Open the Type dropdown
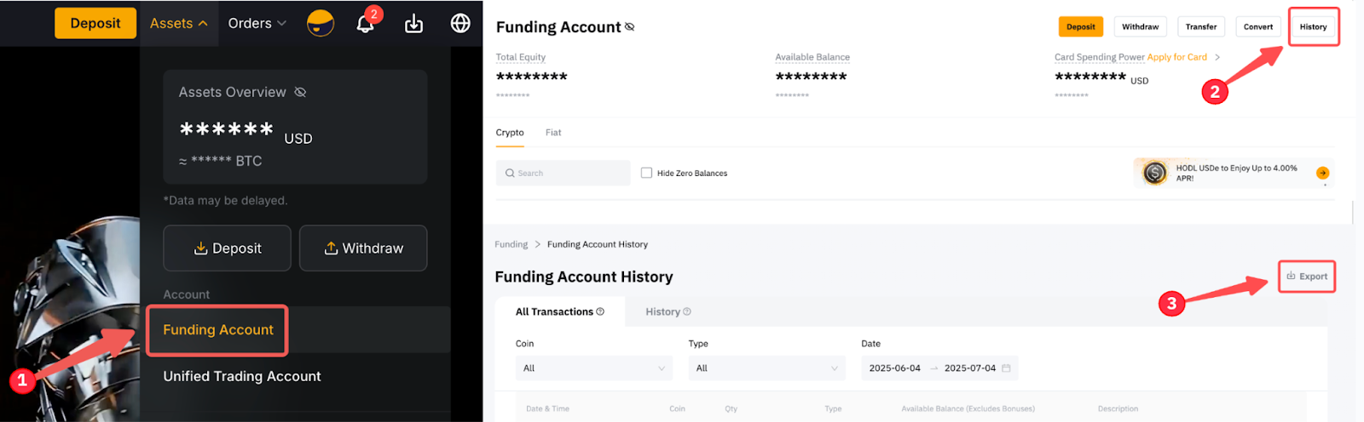This screenshot has width=1364, height=422. pyautogui.click(x=766, y=368)
